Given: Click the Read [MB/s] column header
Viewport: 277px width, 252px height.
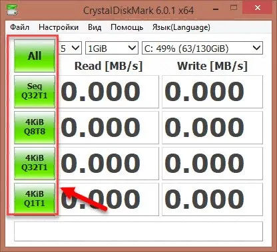Looking at the screenshot, I should [x=109, y=66].
